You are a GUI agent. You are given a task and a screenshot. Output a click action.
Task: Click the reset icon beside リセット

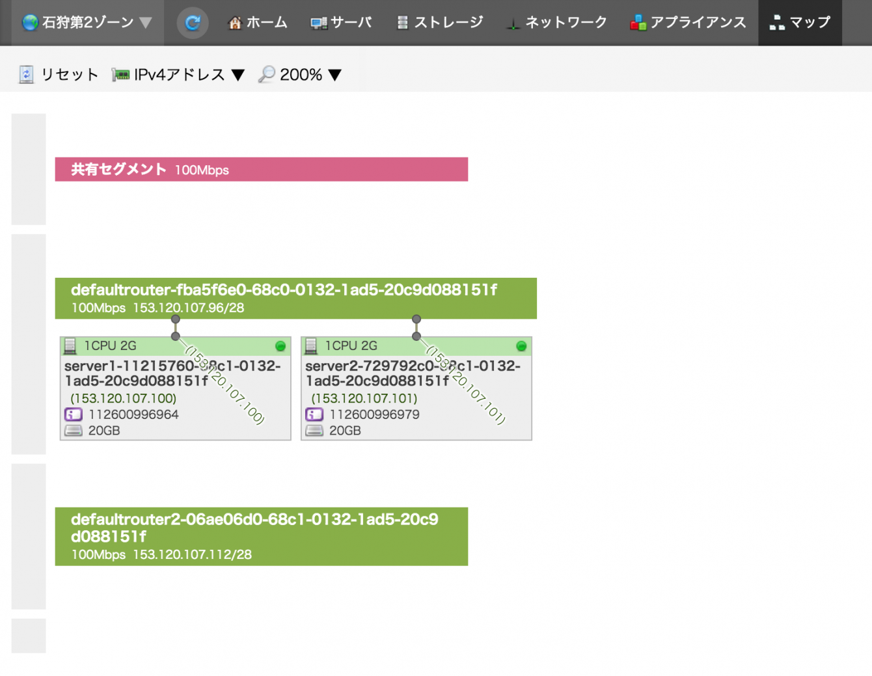26,75
